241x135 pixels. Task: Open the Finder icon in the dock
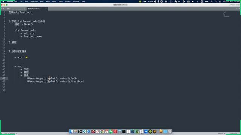pyautogui.click(x=71, y=131)
